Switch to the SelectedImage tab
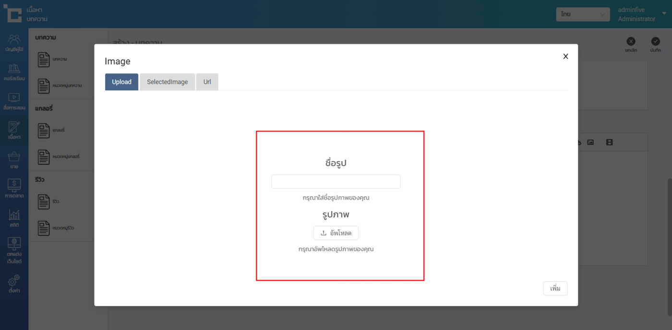 tap(167, 82)
